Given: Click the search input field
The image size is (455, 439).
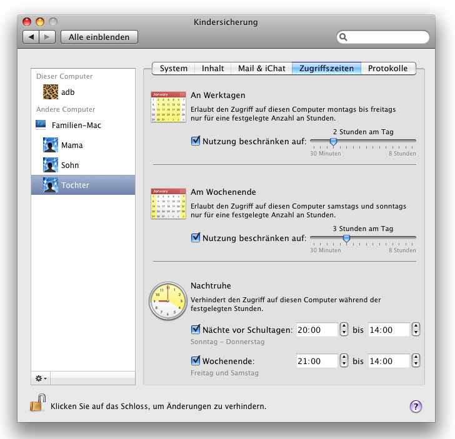Looking at the screenshot, I should point(383,37).
